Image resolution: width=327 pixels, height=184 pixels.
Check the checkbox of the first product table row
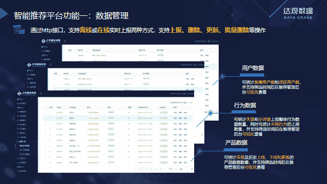click(x=45, y=112)
